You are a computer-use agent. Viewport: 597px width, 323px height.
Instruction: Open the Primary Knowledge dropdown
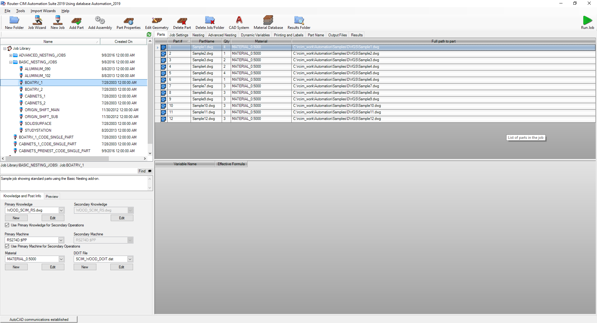click(x=61, y=210)
